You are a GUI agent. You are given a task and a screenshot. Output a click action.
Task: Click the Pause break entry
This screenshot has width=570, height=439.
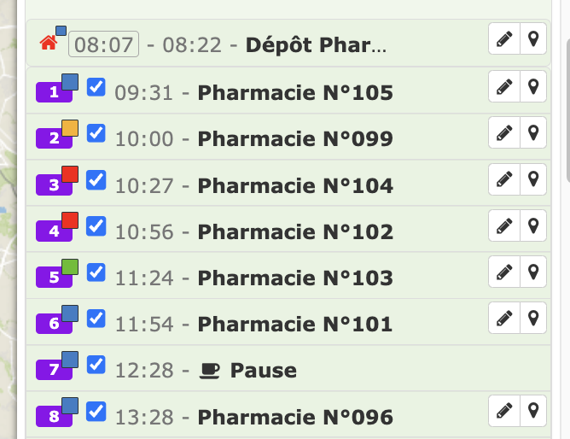pyautogui.click(x=263, y=371)
